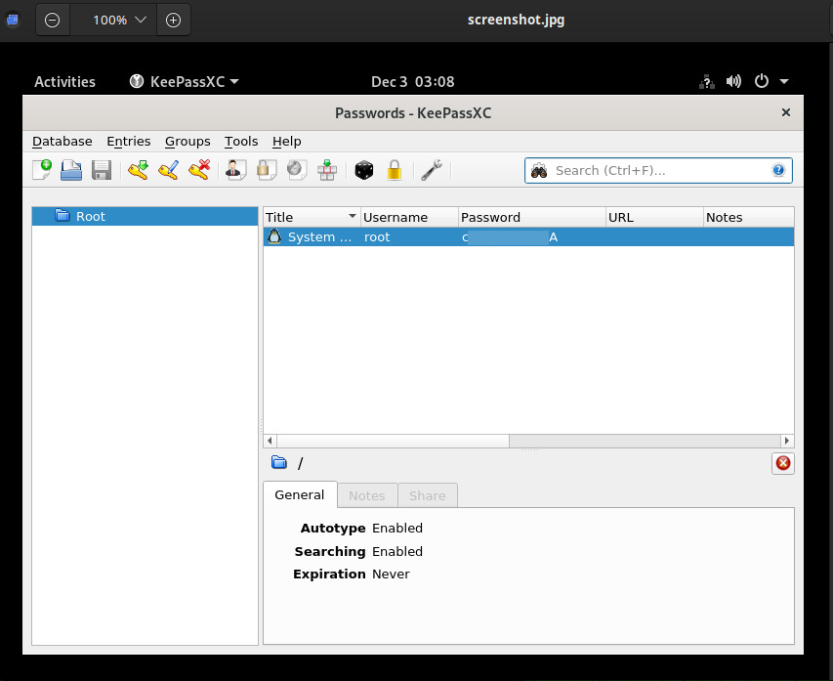The width and height of the screenshot is (833, 681).
Task: Save the database with floppy disk icon
Action: [x=101, y=170]
